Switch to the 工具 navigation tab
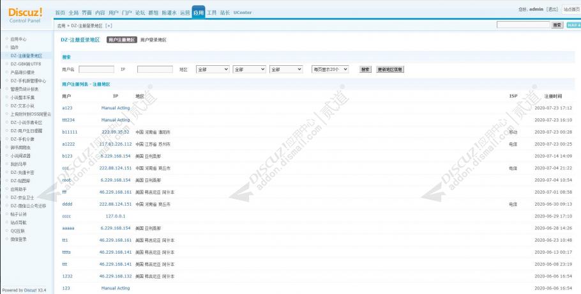The image size is (581, 294). pos(211,13)
